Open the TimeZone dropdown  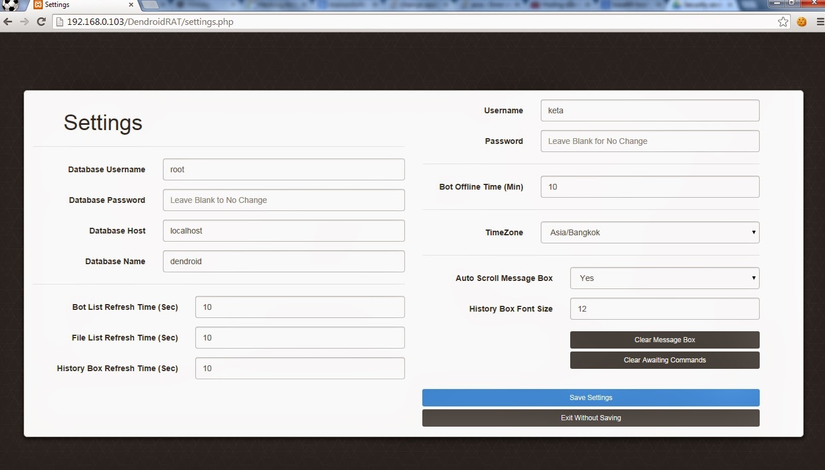click(x=650, y=232)
